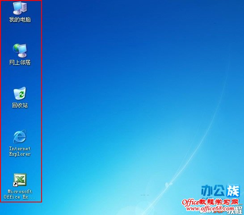Click the Microsoft Office Ex... label text
Viewport: 244px width, 215px height.
coord(20,194)
